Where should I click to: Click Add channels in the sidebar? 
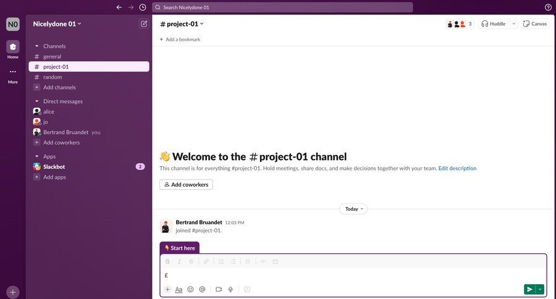(x=89, y=87)
